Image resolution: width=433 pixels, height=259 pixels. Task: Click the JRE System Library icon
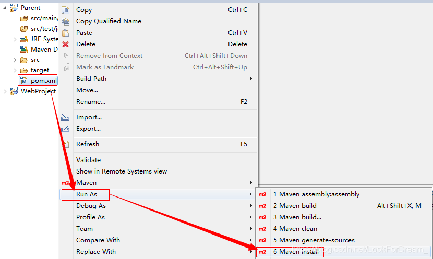25,39
